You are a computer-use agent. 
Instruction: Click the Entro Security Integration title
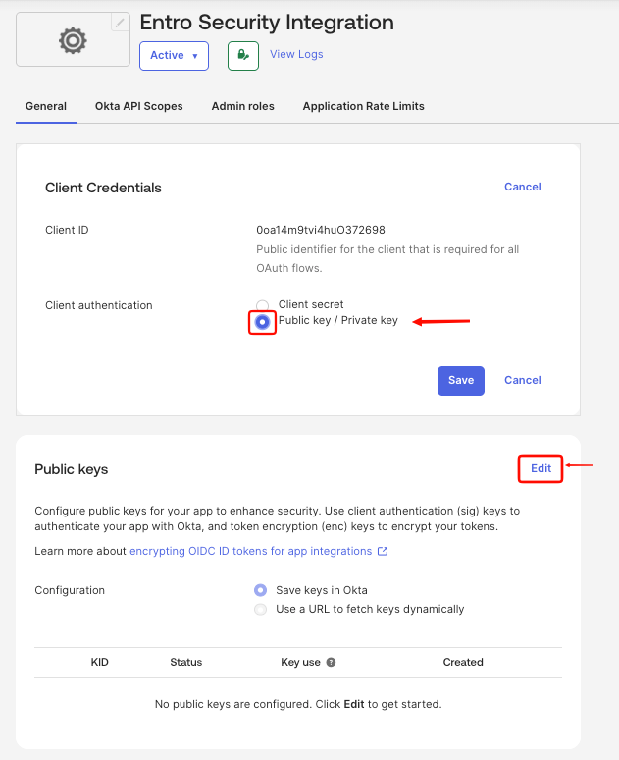(x=267, y=23)
